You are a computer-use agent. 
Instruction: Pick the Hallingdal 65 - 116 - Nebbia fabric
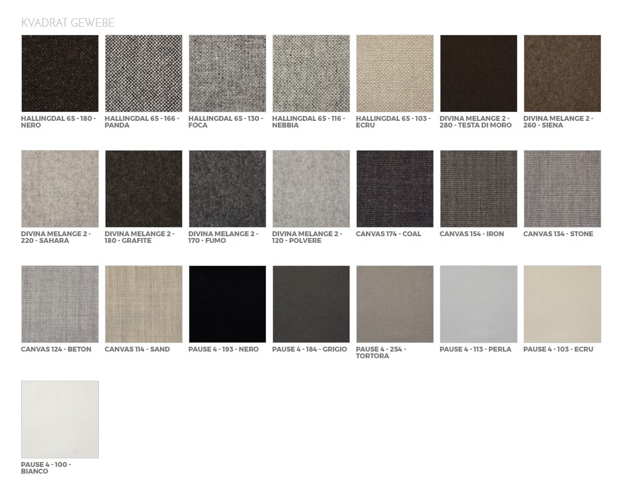click(311, 73)
